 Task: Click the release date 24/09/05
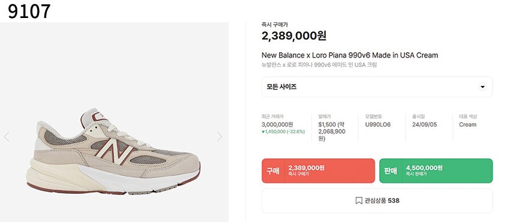pyautogui.click(x=425, y=125)
